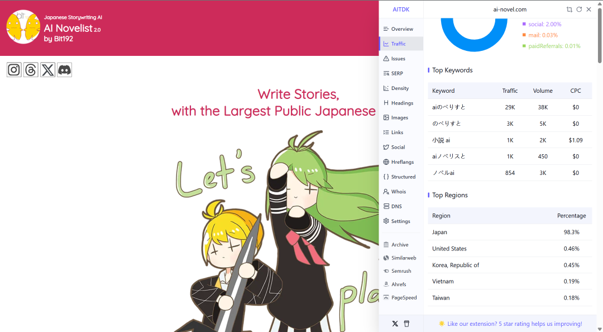Select the Traffic sidebar item
The width and height of the screenshot is (603, 332).
pos(401,44)
